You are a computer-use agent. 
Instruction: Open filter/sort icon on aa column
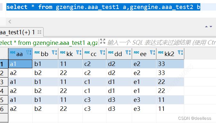click(x=29, y=53)
